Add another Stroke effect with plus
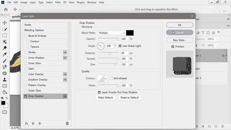This screenshot has height=130, width=231. tap(65, 52)
